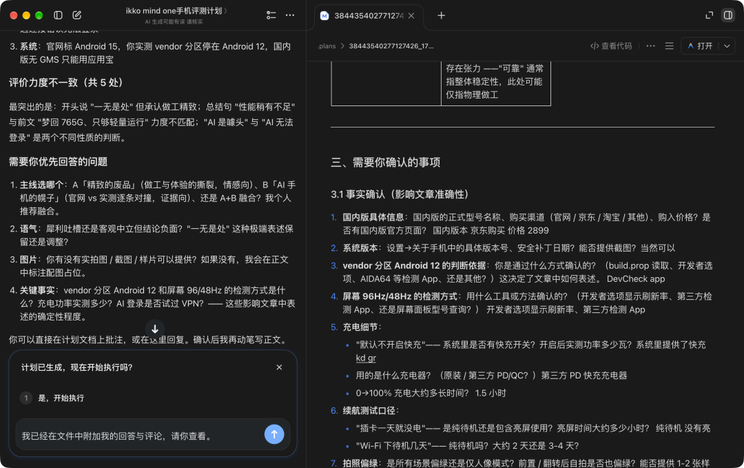Focus the message input field
Viewport: 744px width, 468px height.
point(140,436)
